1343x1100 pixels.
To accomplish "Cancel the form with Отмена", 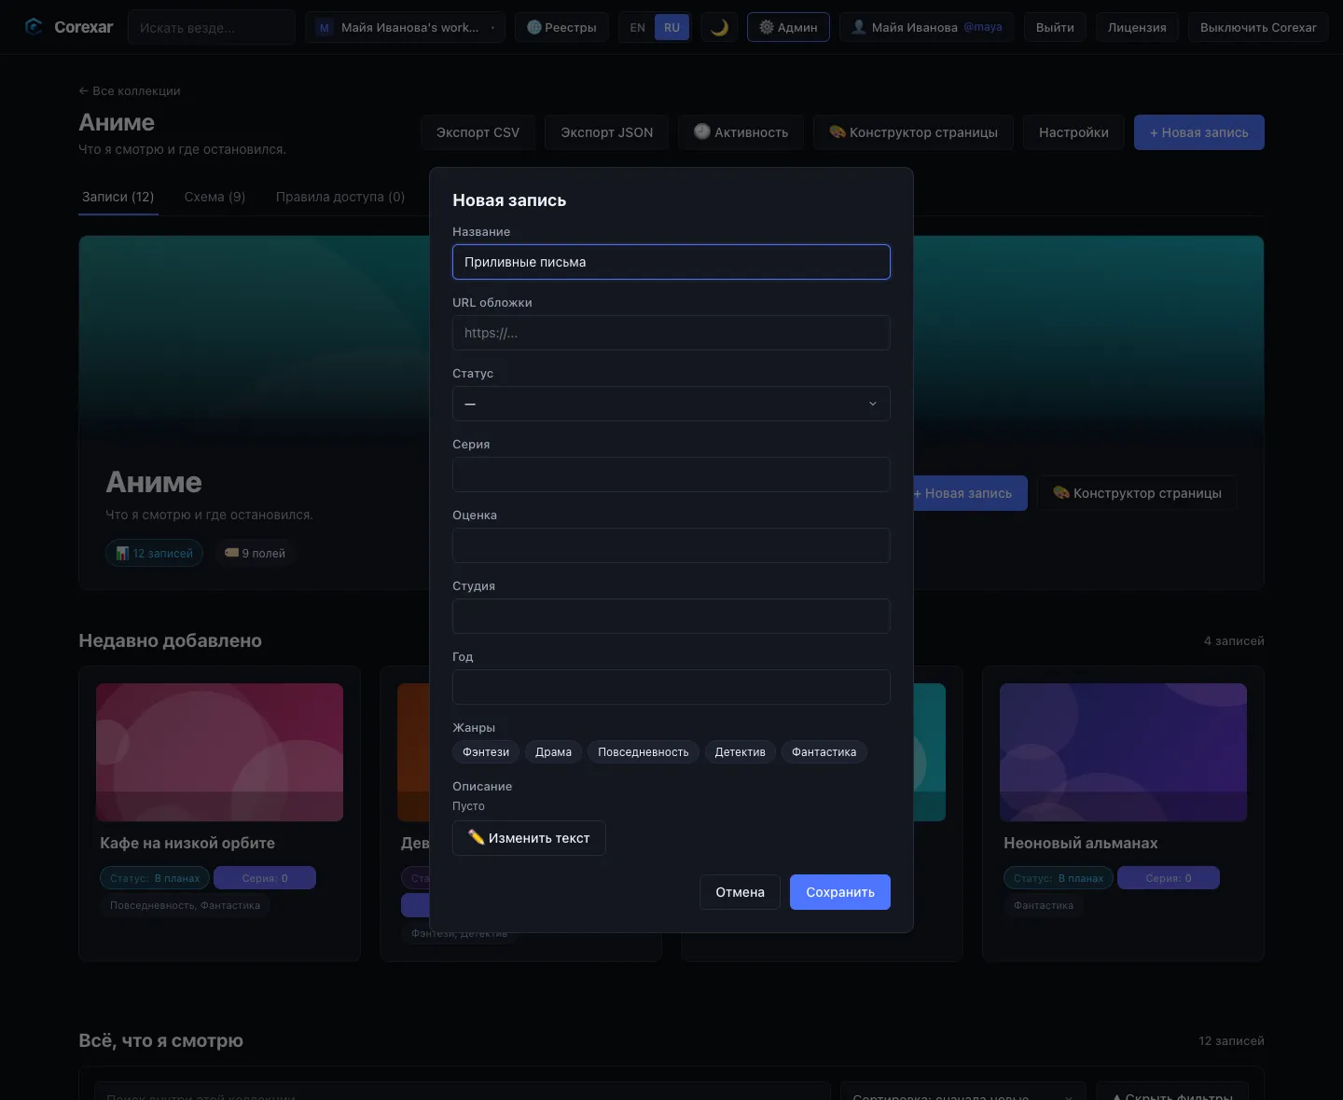I will [x=741, y=892].
